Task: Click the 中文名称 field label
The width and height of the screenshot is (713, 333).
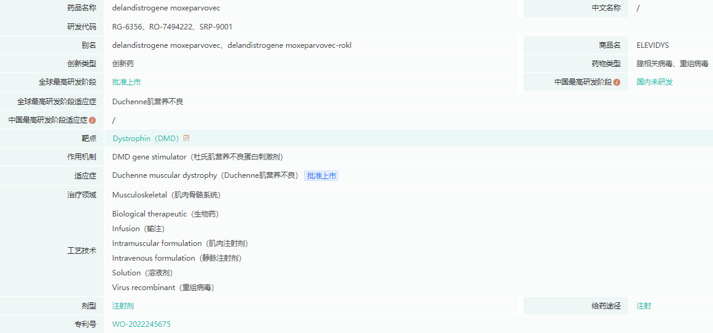Action: pos(606,8)
